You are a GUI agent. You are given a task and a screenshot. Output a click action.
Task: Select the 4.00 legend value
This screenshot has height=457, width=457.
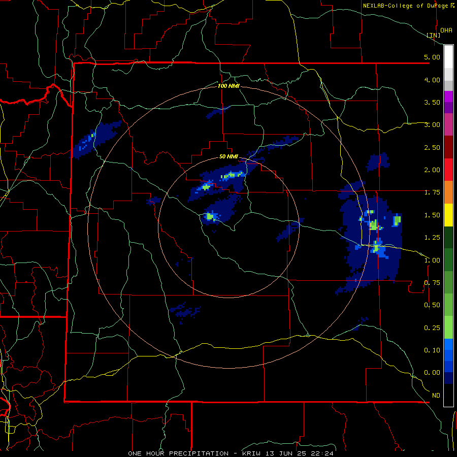coord(432,80)
